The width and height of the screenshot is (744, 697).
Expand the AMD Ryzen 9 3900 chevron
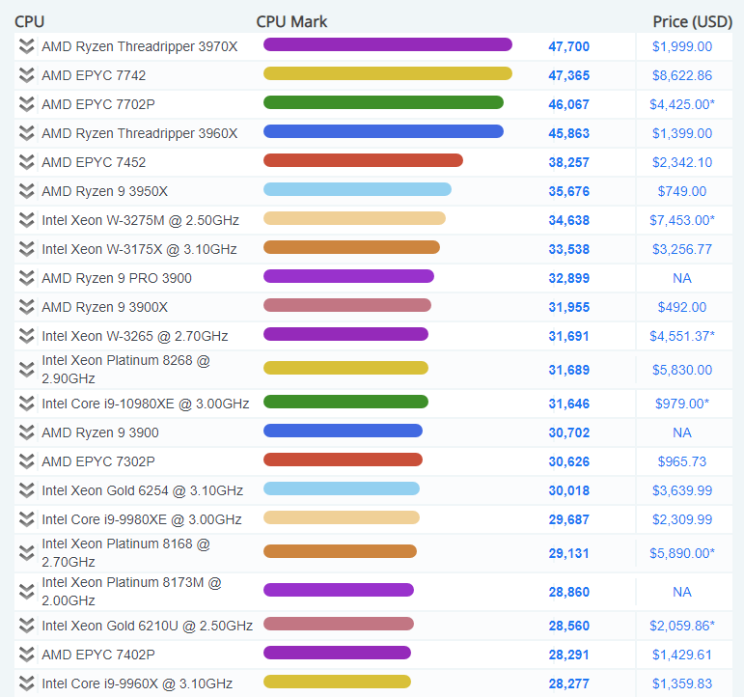27,432
